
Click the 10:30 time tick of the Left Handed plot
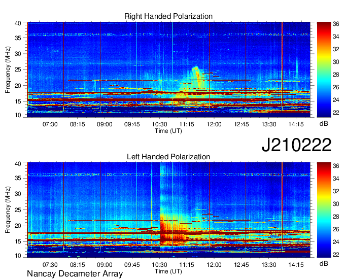click(159, 265)
